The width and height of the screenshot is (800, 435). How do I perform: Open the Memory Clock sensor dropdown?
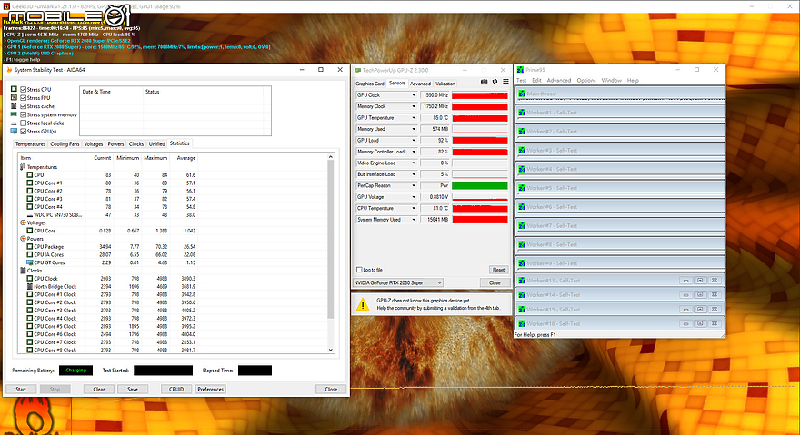tap(414, 106)
